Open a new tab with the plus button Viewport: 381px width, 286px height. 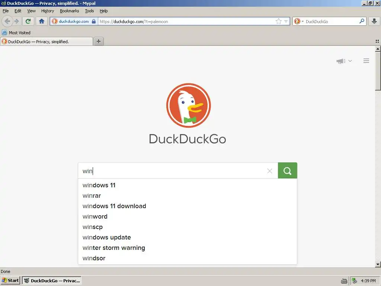[x=98, y=41]
